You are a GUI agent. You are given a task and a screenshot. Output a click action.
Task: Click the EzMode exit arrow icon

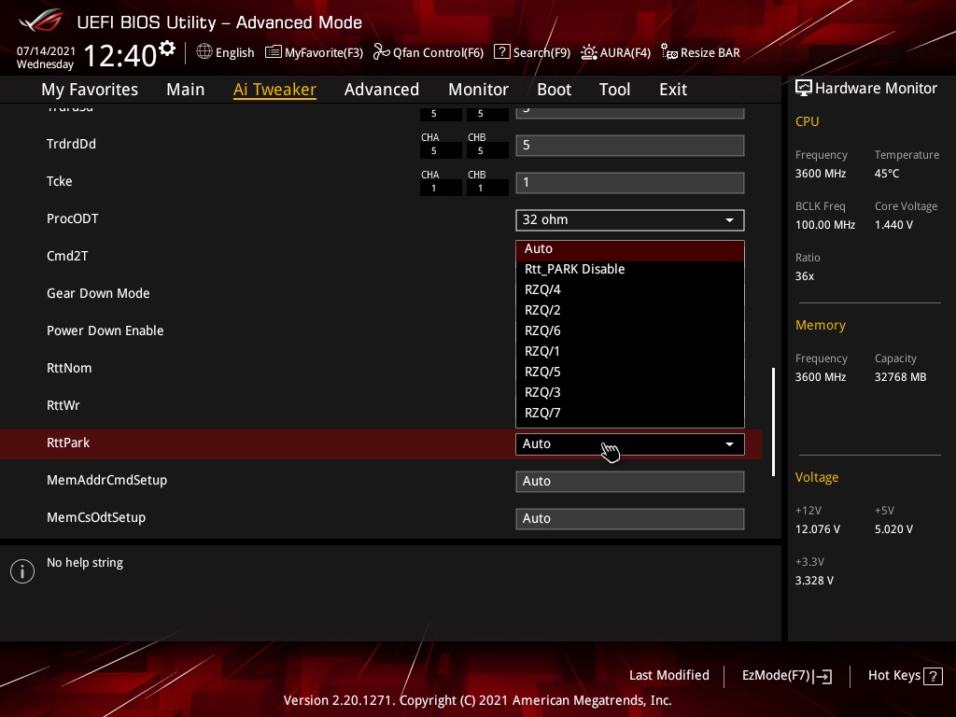(x=822, y=676)
